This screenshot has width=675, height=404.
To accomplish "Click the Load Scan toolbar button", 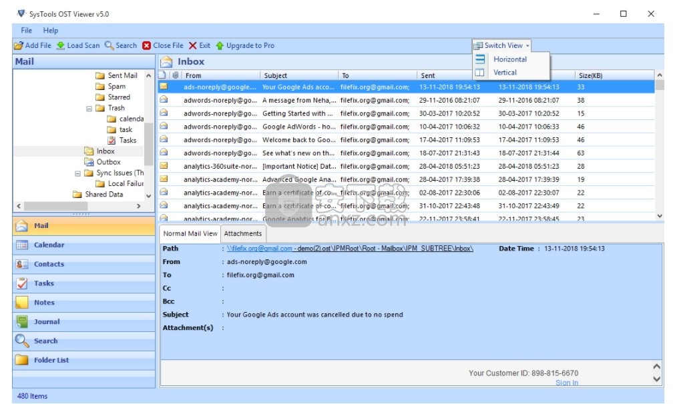I will pos(78,45).
